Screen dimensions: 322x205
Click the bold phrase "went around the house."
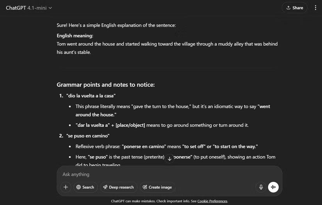(x=95, y=115)
